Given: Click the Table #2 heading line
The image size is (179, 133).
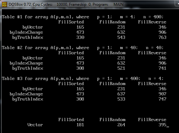Looking at the screenshot, I should click(x=83, y=48).
